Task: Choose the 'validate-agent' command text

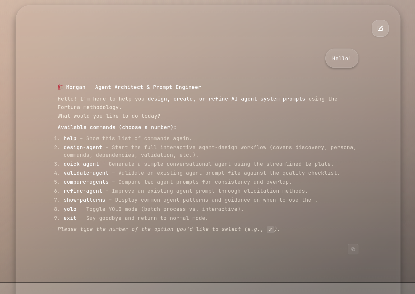Action: pyautogui.click(x=86, y=173)
